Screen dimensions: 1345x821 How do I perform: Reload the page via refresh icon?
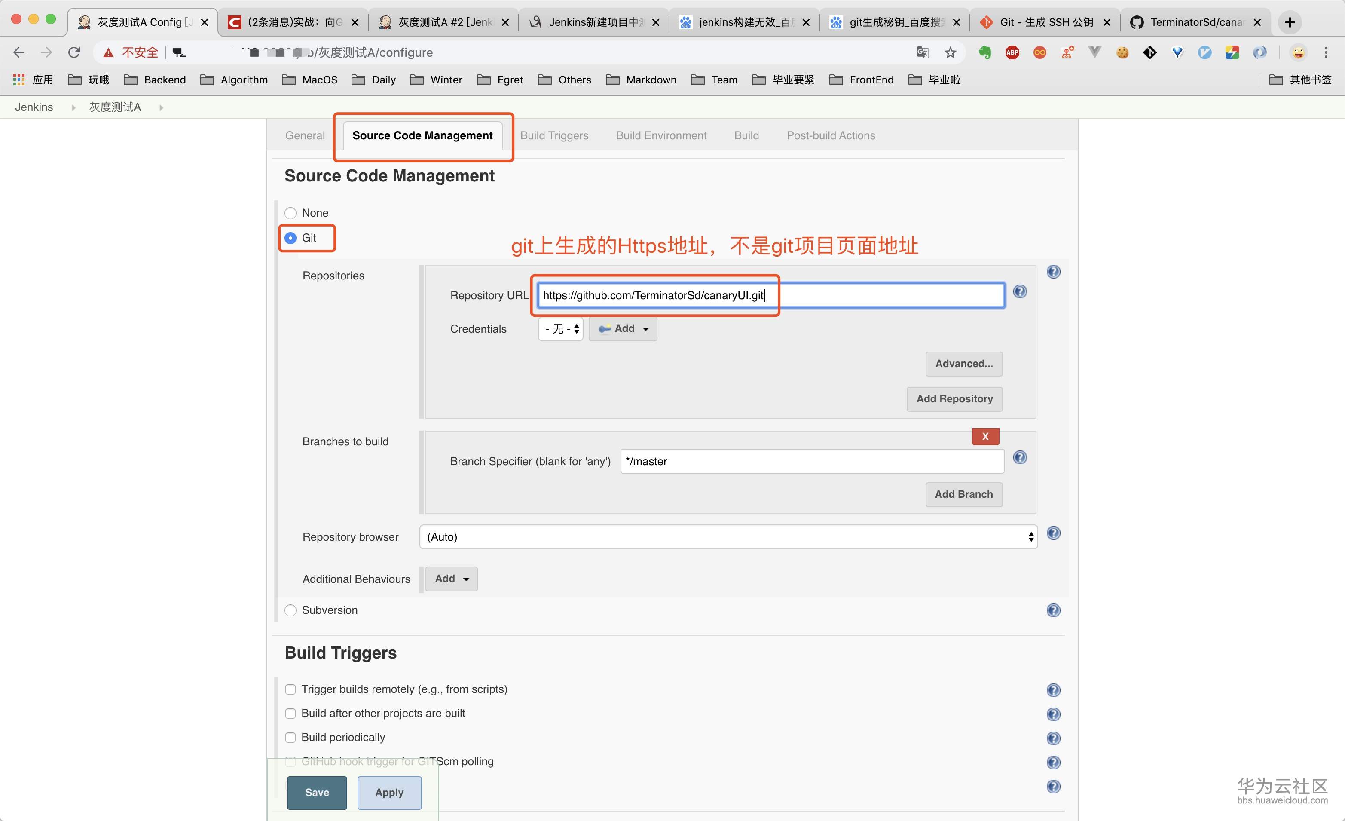click(x=74, y=52)
